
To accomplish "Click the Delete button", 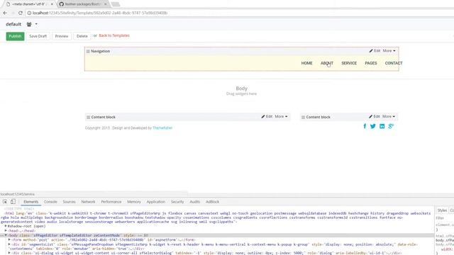I will coord(82,36).
